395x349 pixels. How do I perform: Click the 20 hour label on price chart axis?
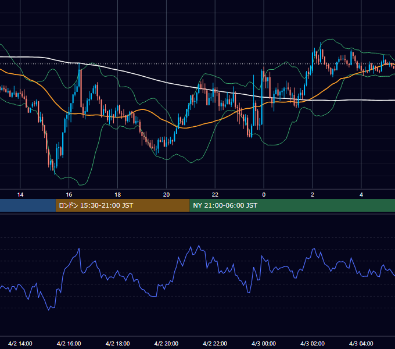[x=166, y=195]
